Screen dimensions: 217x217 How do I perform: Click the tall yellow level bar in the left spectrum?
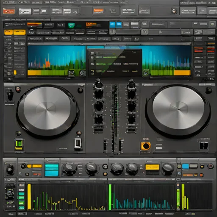tap(29, 197)
